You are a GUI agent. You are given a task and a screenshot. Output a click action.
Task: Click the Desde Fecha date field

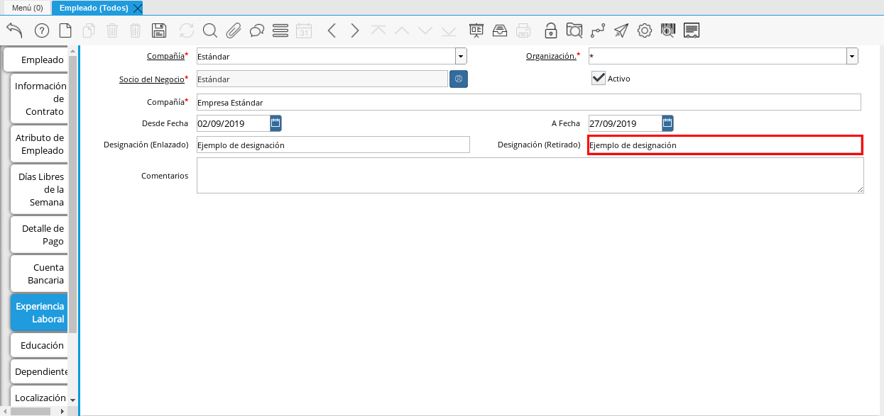[233, 123]
